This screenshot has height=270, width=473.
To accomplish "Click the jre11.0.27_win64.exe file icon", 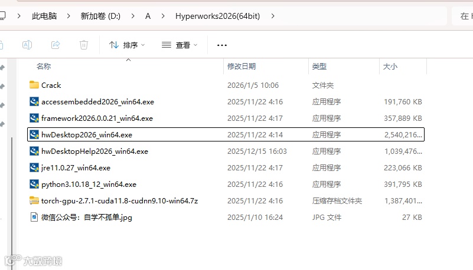I will point(34,167).
